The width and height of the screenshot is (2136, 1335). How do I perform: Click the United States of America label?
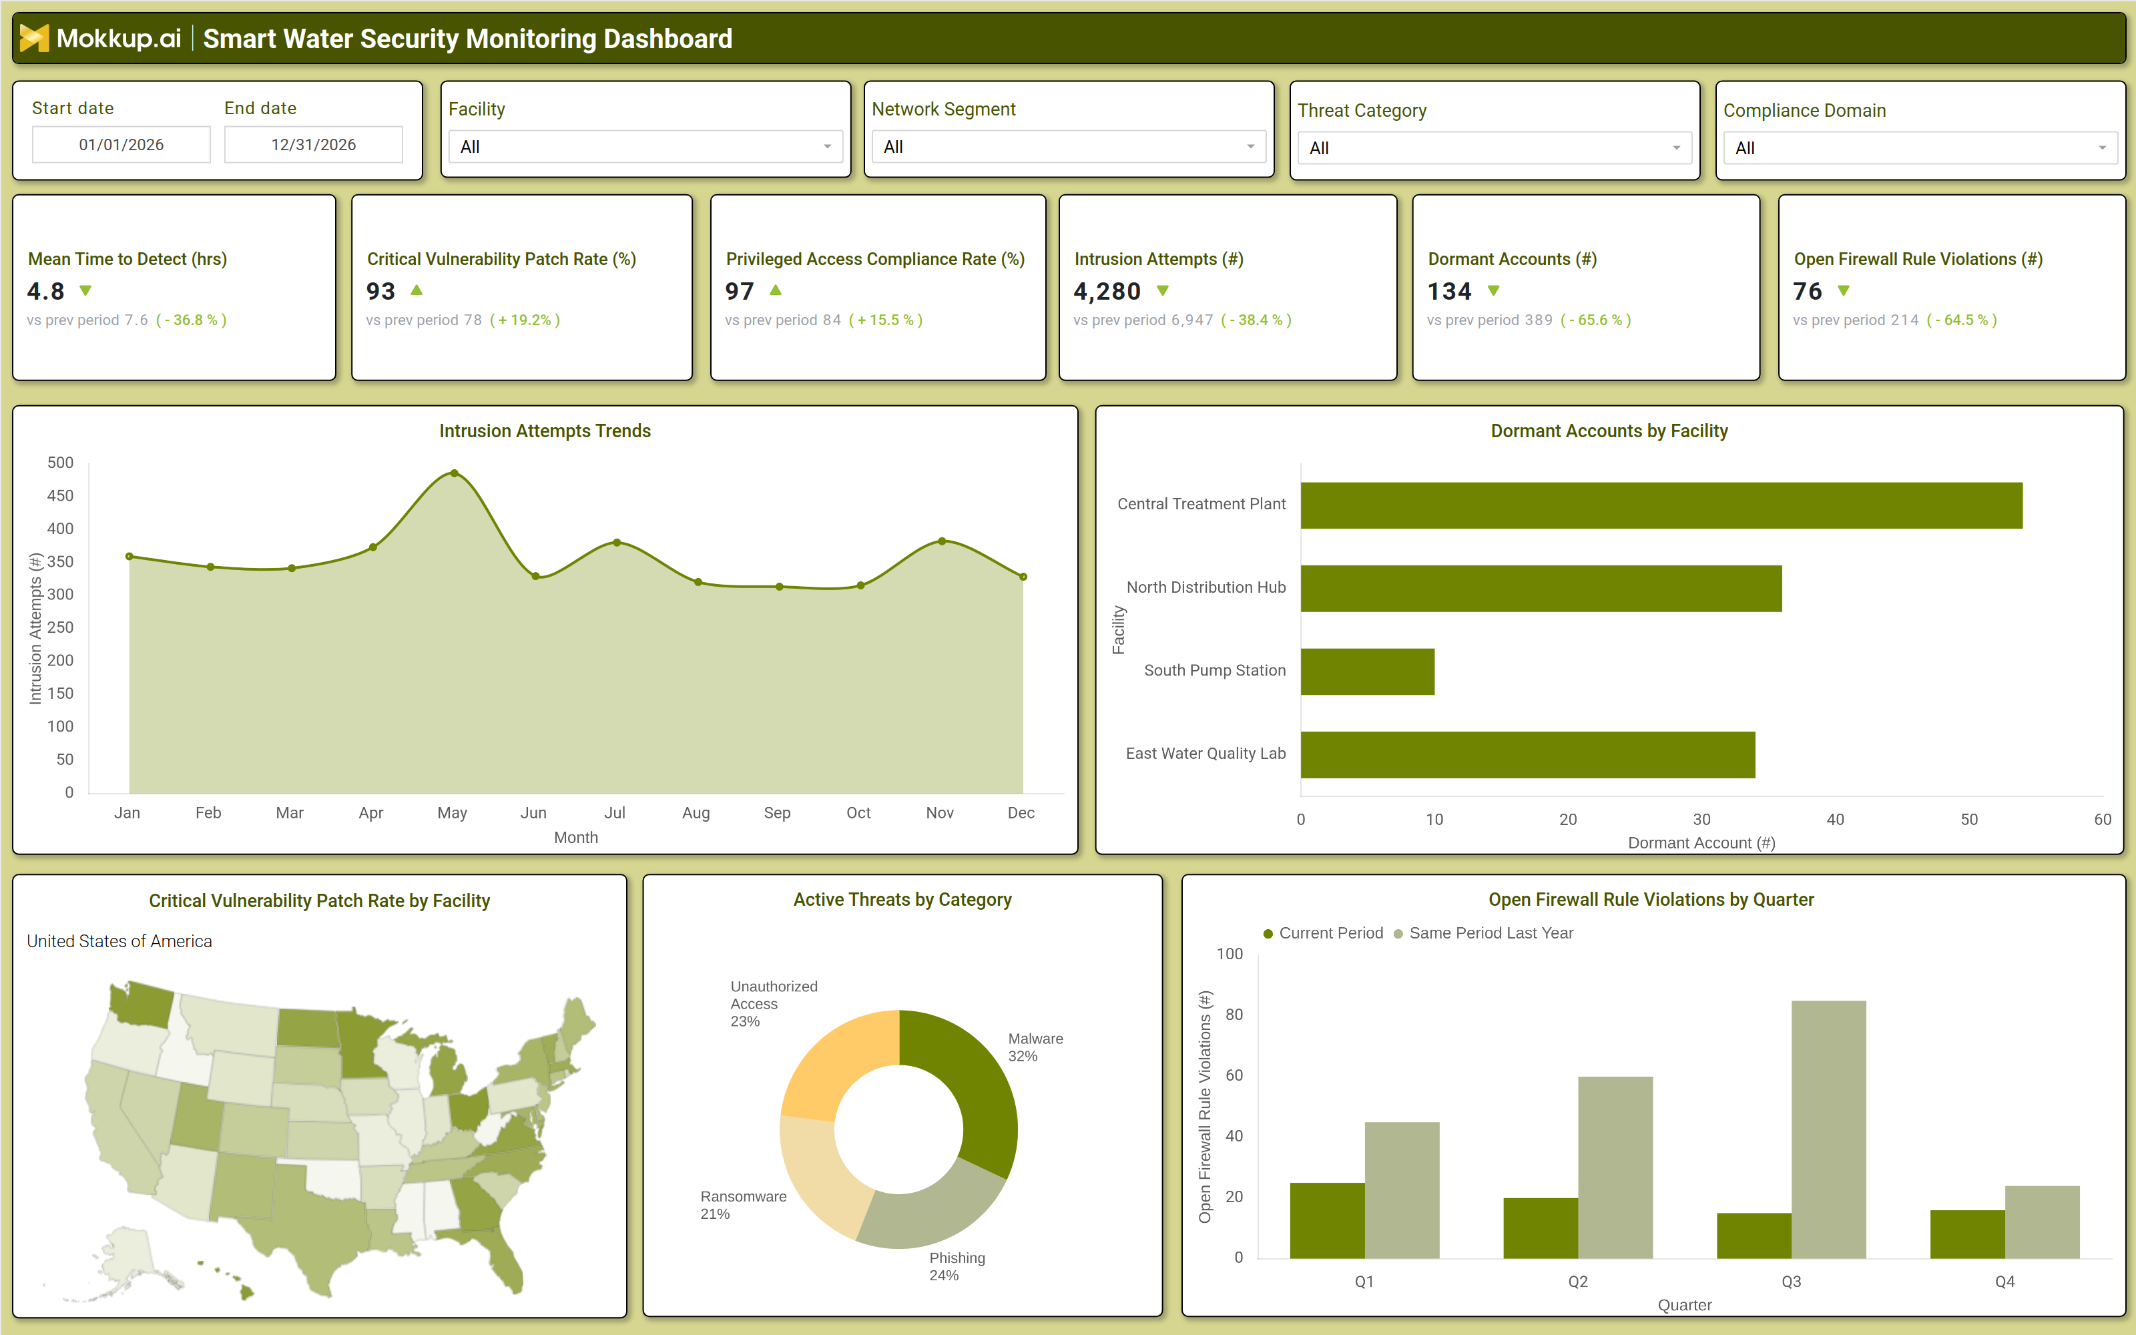pyautogui.click(x=119, y=941)
